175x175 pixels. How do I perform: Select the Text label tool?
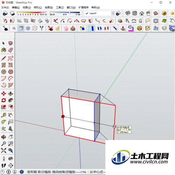tap(10, 122)
